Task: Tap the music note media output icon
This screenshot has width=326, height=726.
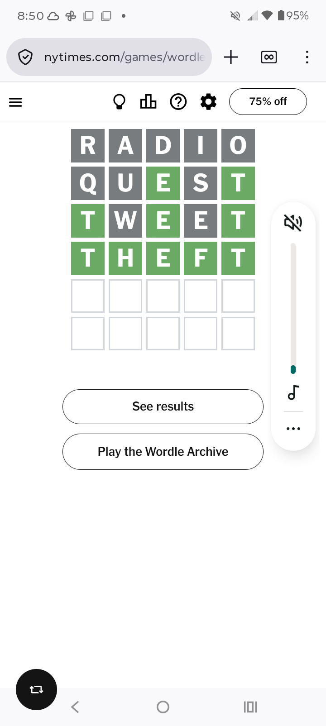Action: (293, 392)
